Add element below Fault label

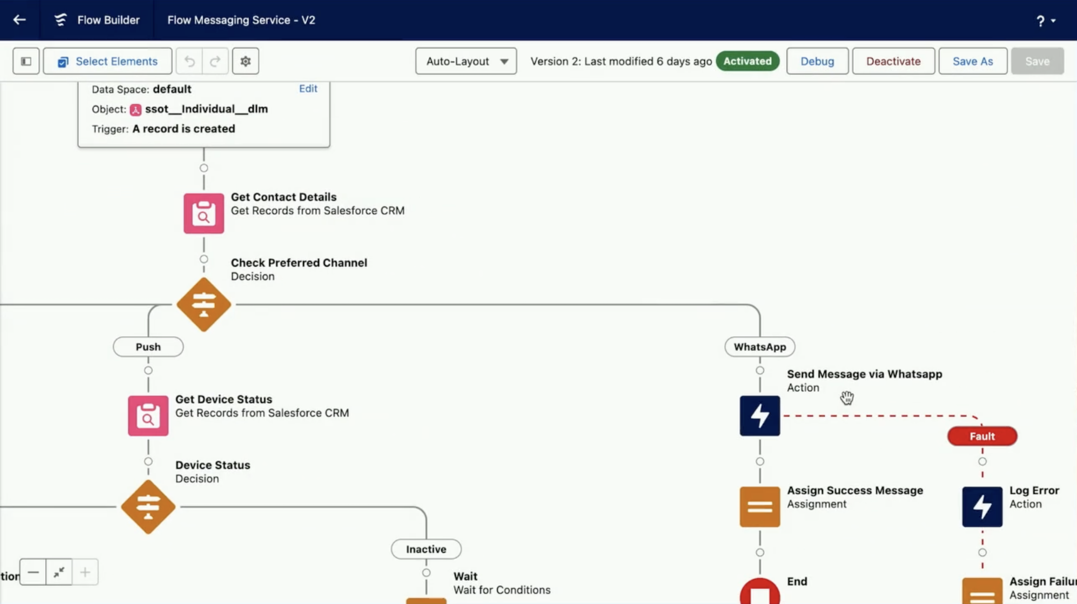click(x=982, y=461)
